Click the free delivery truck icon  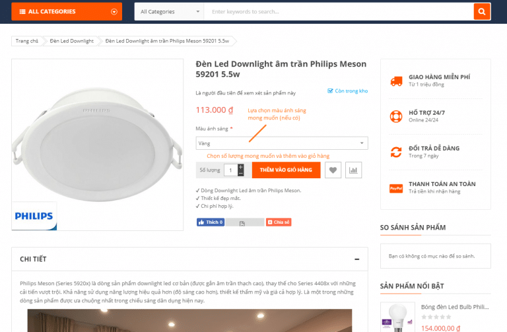pos(396,81)
